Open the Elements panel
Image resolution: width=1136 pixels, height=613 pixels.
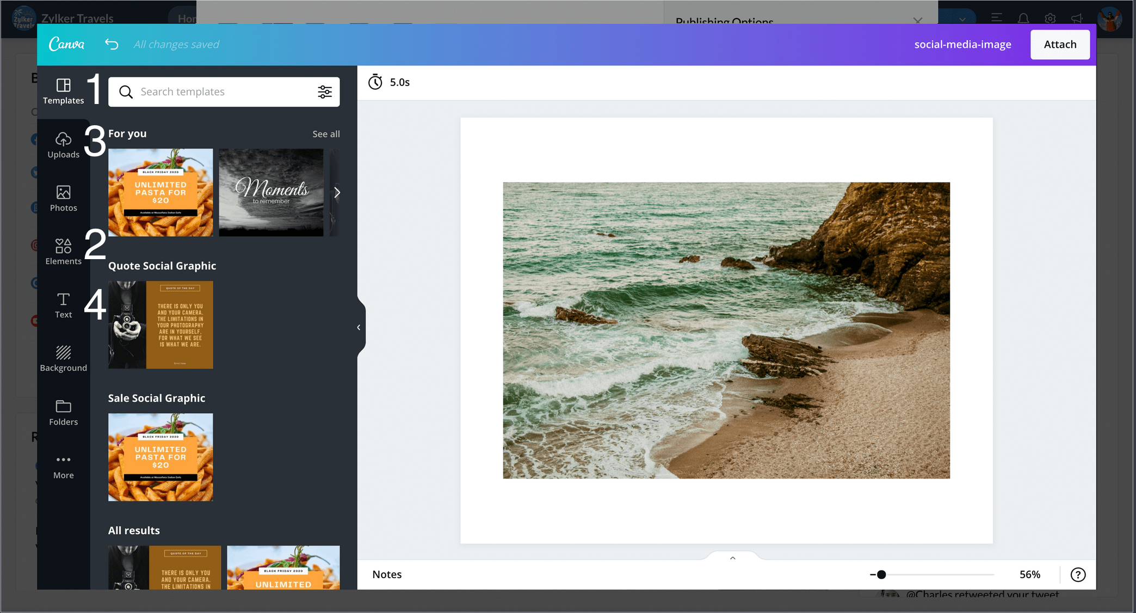(63, 252)
